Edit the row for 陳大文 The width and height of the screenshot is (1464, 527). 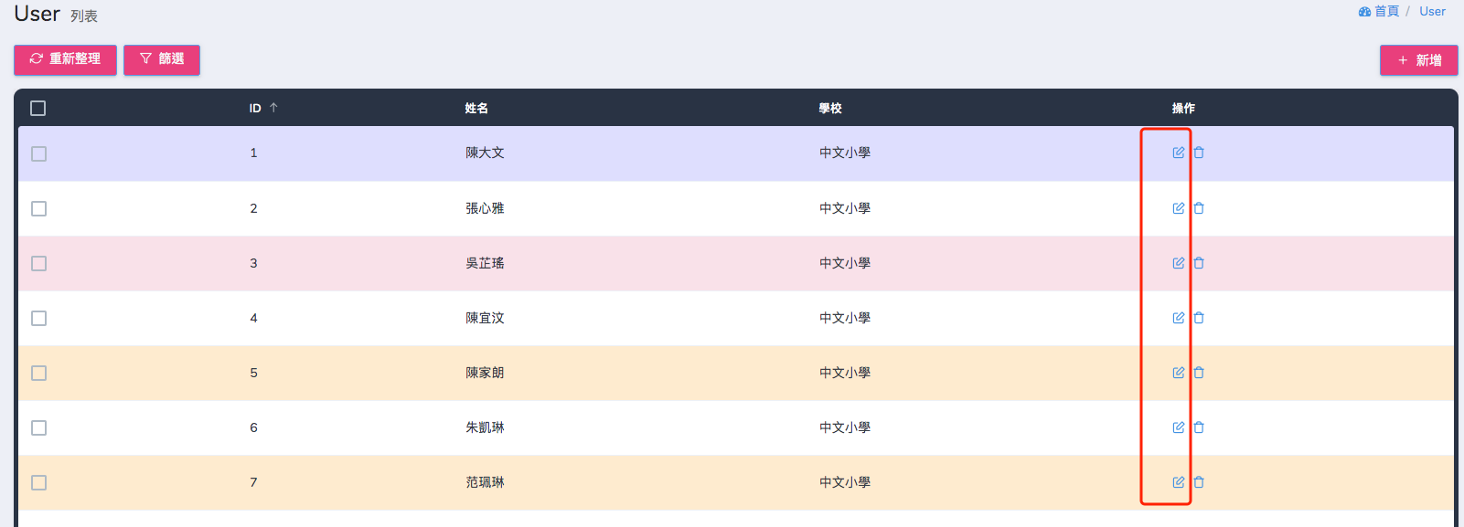1179,153
